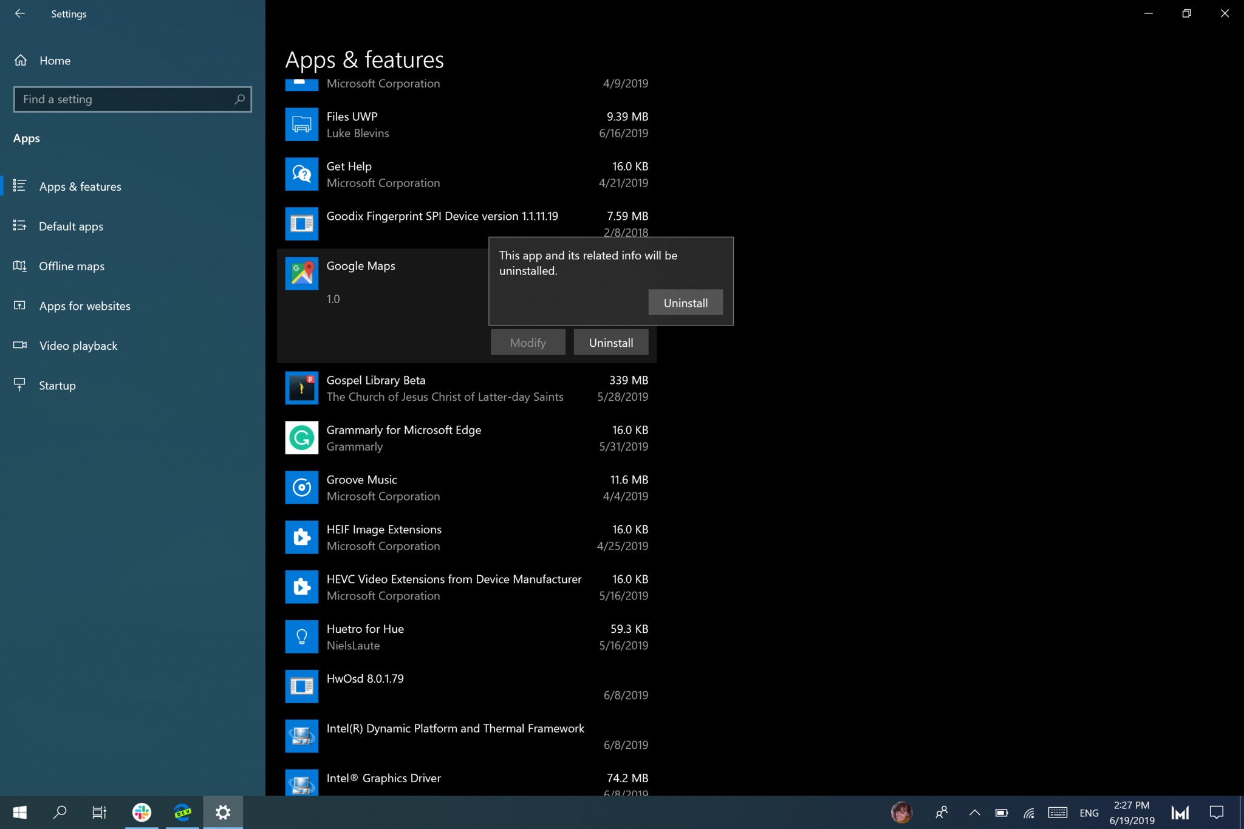This screenshot has width=1244, height=829.
Task: Open Default apps settings page
Action: (71, 227)
